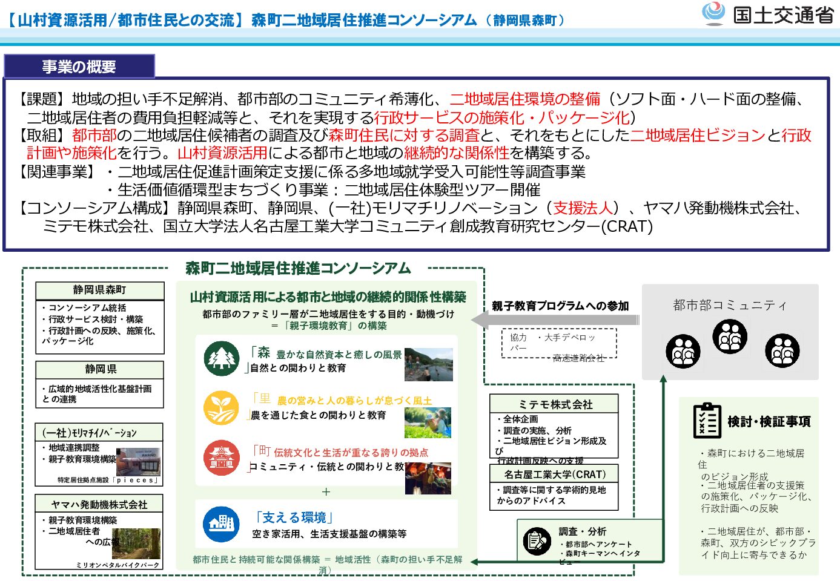This screenshot has width=840, height=581.
Task: Select the 事業の概要 header tab
Action: pyautogui.click(x=79, y=67)
